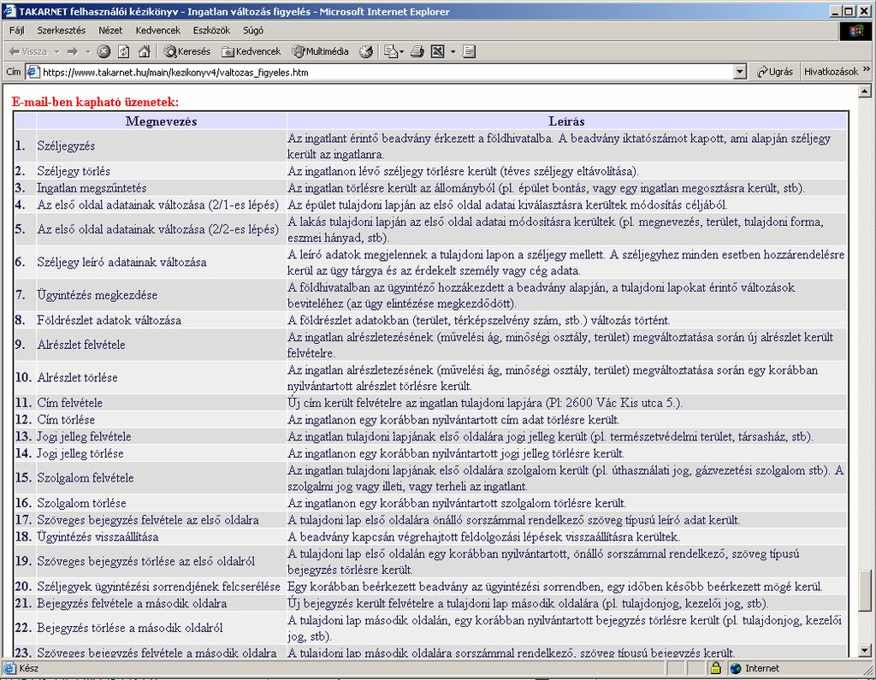Screen dimensions: 876x680
Task: Open the Fájl menu
Action: point(17,31)
